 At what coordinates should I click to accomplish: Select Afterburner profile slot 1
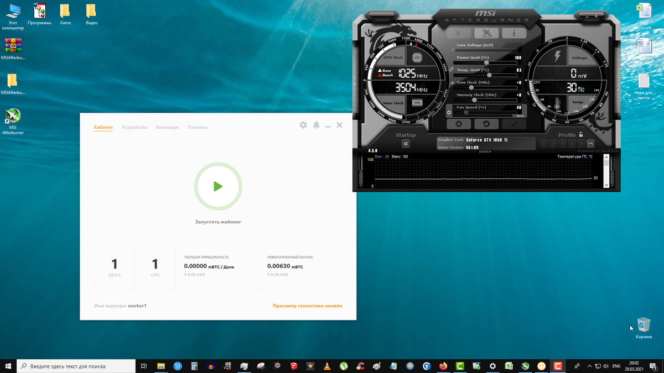coord(544,144)
